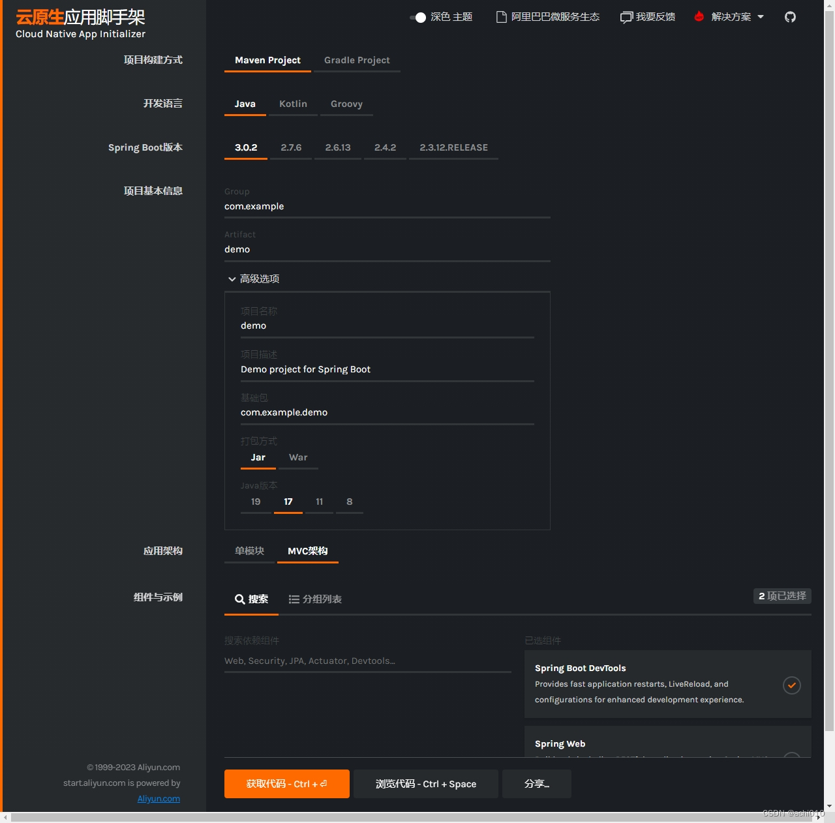Image resolution: width=835 pixels, height=823 pixels.
Task: Select Java version 19
Action: click(x=256, y=501)
